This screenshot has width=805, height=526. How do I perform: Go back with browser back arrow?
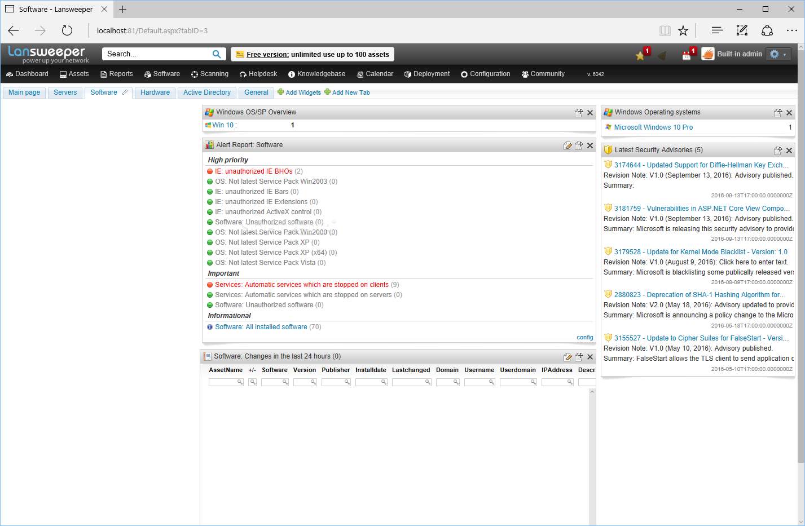click(x=14, y=30)
